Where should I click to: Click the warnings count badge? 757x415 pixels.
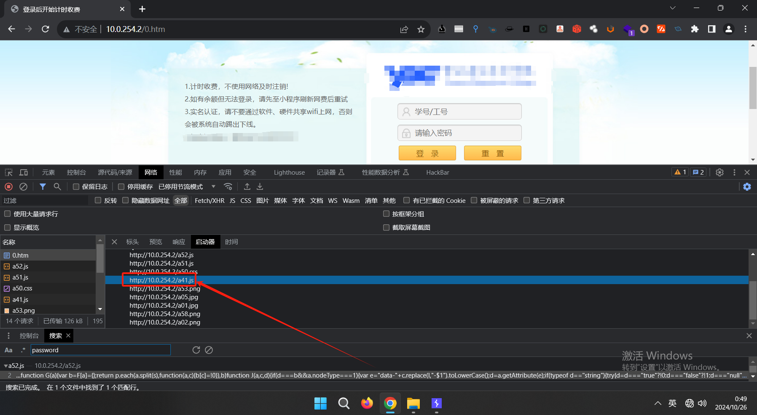click(680, 172)
